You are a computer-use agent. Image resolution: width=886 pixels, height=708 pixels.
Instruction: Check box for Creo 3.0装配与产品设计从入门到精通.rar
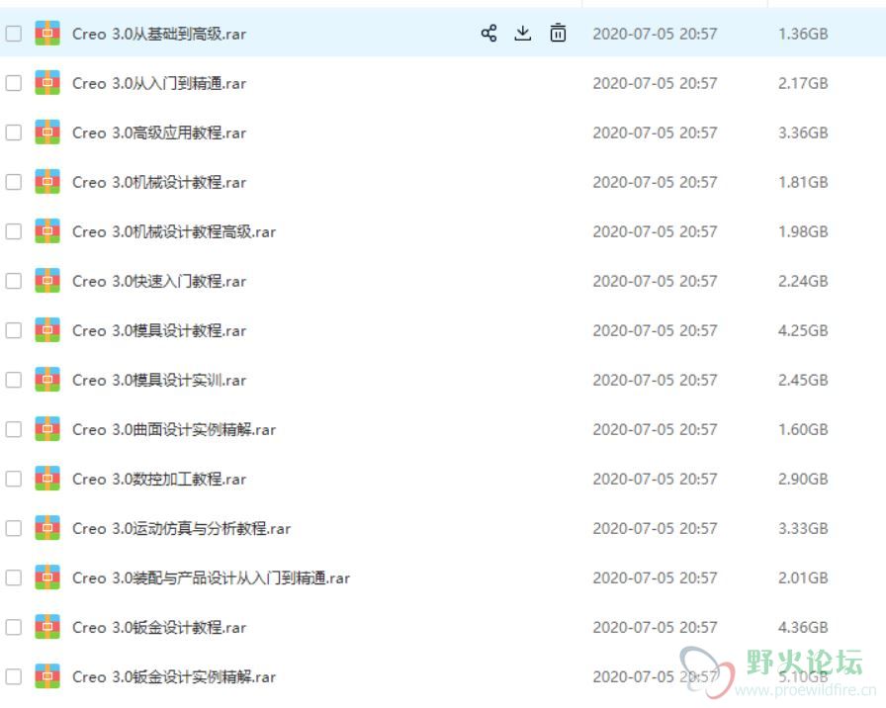coord(14,577)
